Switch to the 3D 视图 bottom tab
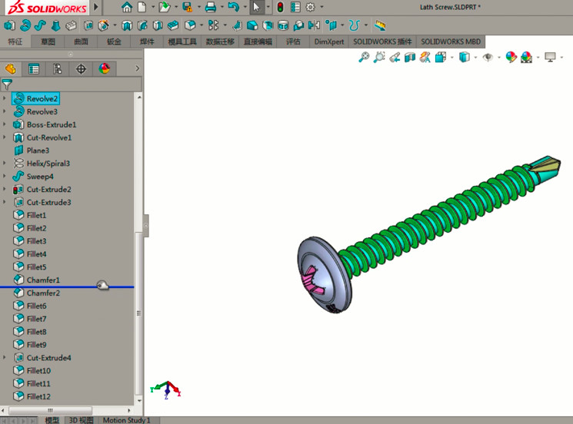 pos(81,420)
